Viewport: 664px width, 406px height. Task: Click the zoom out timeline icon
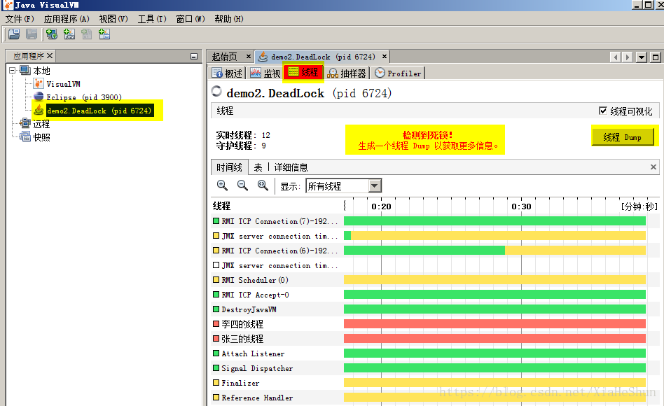pyautogui.click(x=242, y=185)
